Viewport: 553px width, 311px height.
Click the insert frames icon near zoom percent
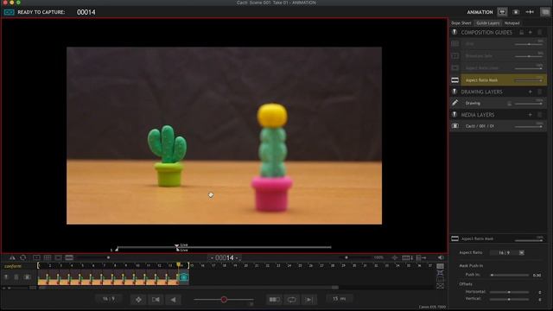[x=407, y=257]
